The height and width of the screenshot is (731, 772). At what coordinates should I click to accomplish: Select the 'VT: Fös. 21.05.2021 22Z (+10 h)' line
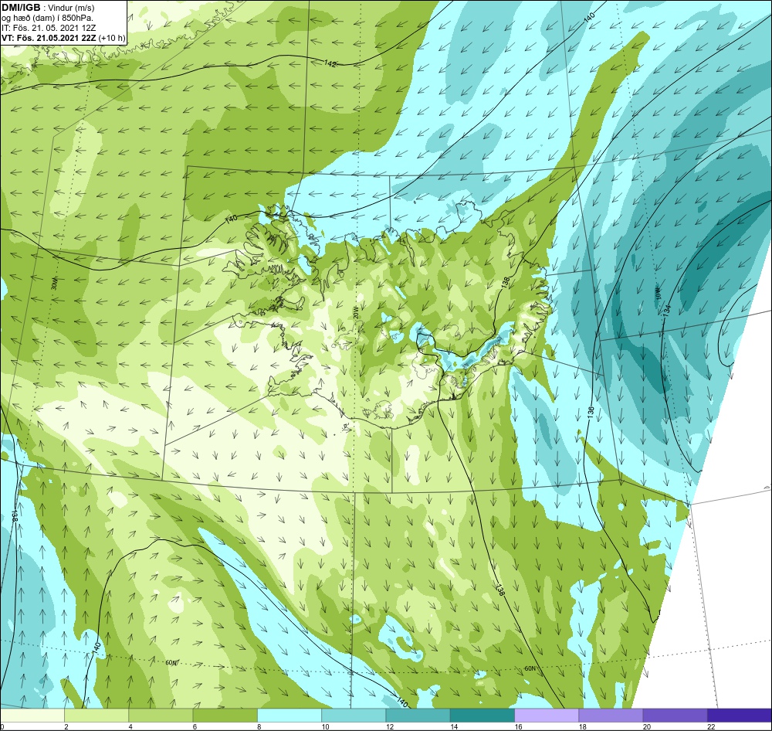[x=63, y=37]
